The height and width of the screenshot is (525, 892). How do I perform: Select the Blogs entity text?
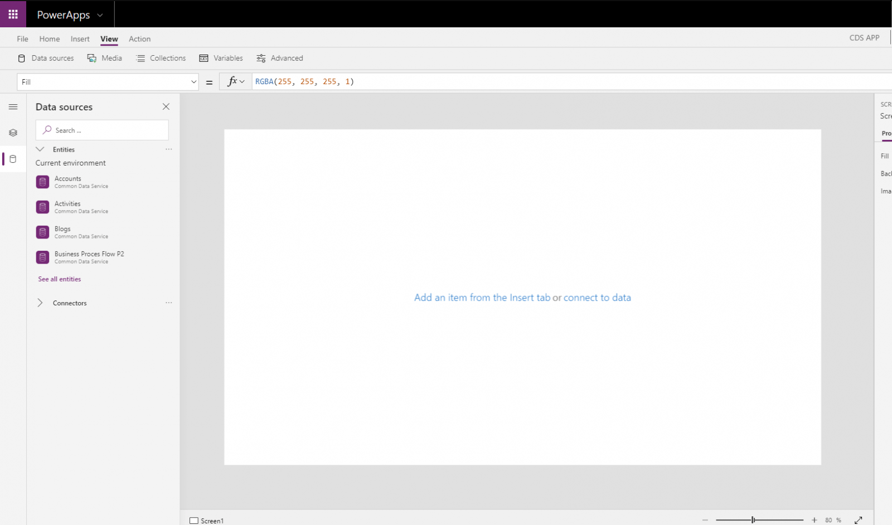click(x=62, y=229)
